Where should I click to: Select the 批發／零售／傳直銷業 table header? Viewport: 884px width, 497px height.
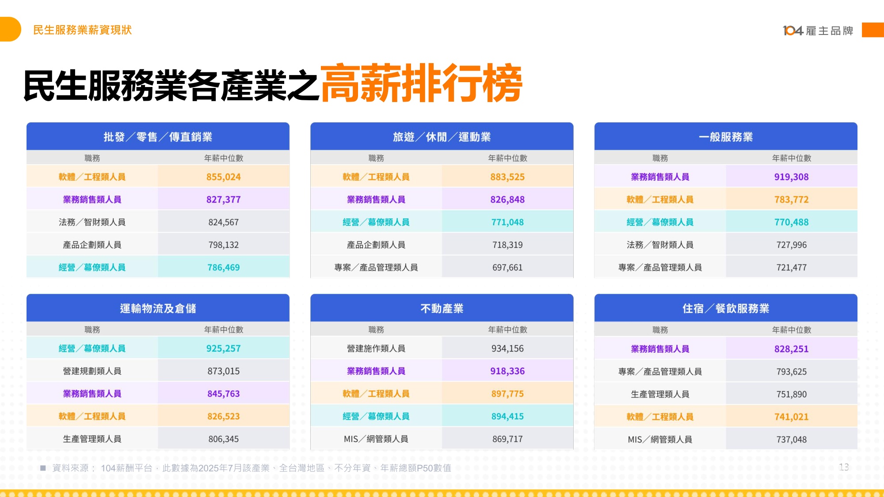click(158, 137)
